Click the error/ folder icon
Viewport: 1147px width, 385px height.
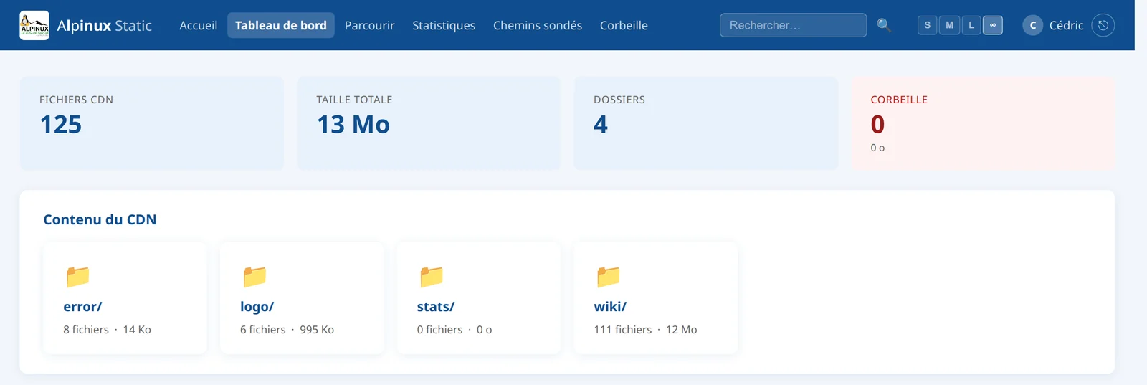[77, 276]
